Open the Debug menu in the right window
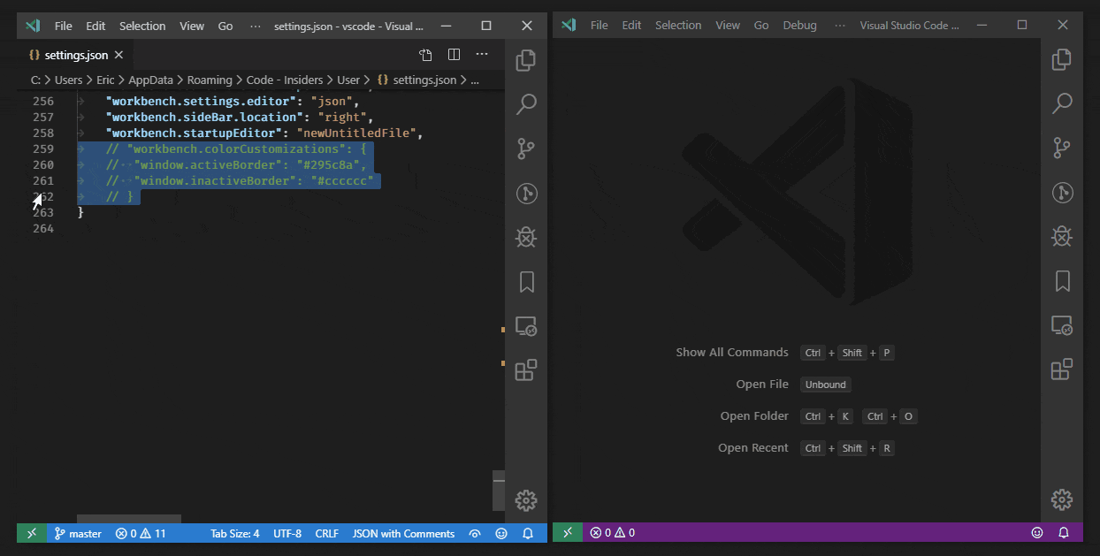1100x556 pixels. click(799, 25)
